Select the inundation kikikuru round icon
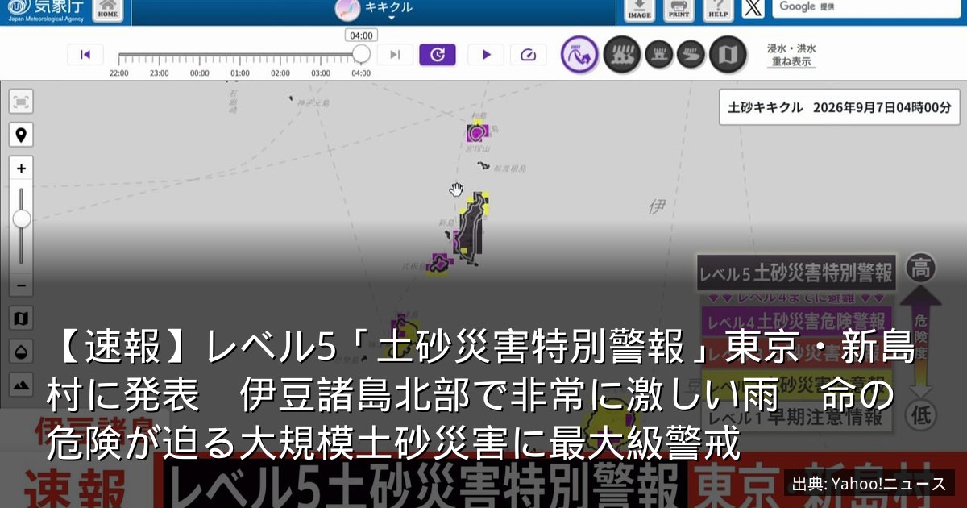 [x=622, y=55]
